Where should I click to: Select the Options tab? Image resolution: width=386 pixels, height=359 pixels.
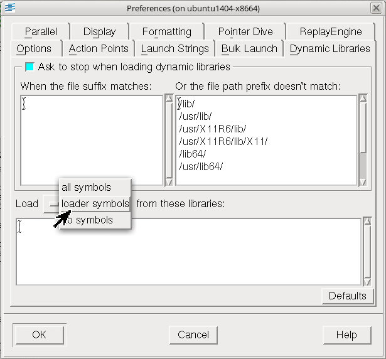click(34, 48)
